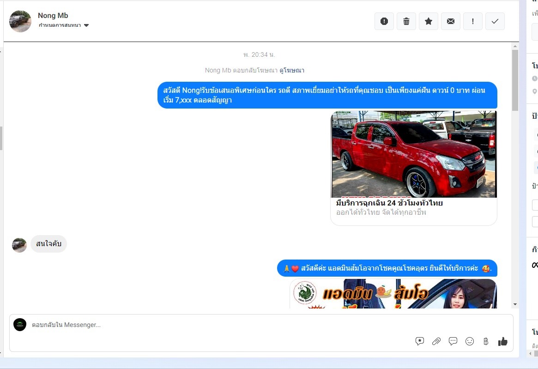Open saved replies star-bubble icon
Screen dimensions: 538x369
420,341
